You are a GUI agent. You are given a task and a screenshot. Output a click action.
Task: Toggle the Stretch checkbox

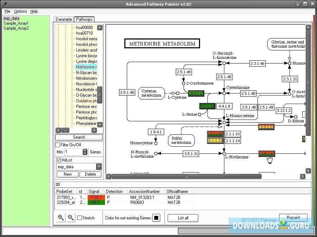click(80, 218)
